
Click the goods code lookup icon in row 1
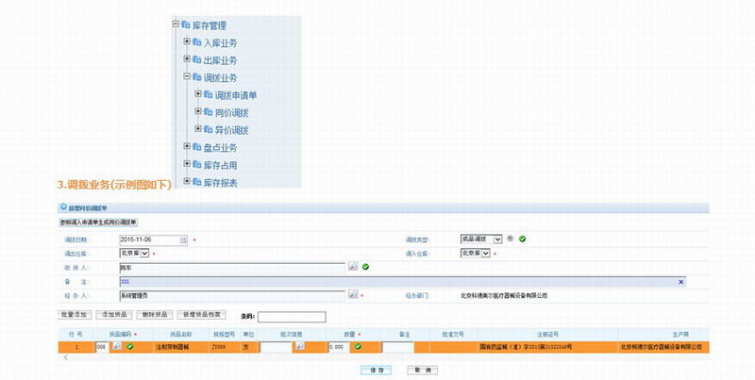117,347
